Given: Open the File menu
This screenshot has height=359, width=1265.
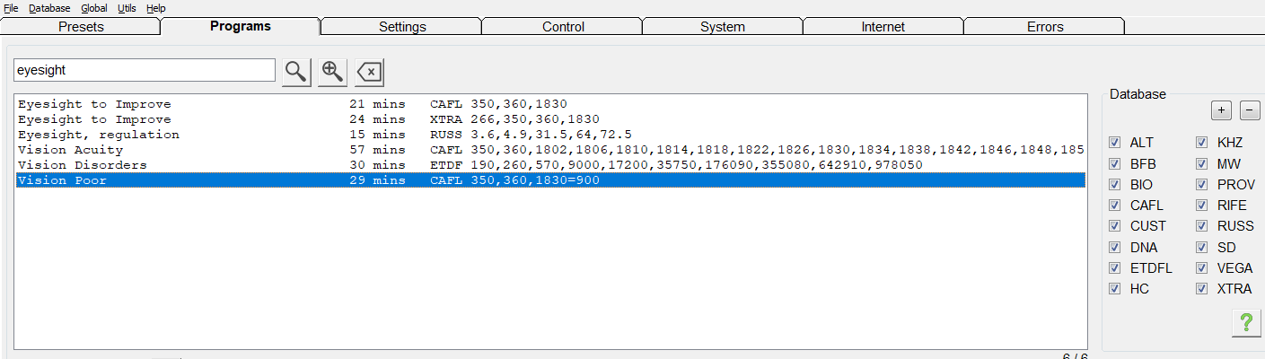Looking at the screenshot, I should point(11,8).
